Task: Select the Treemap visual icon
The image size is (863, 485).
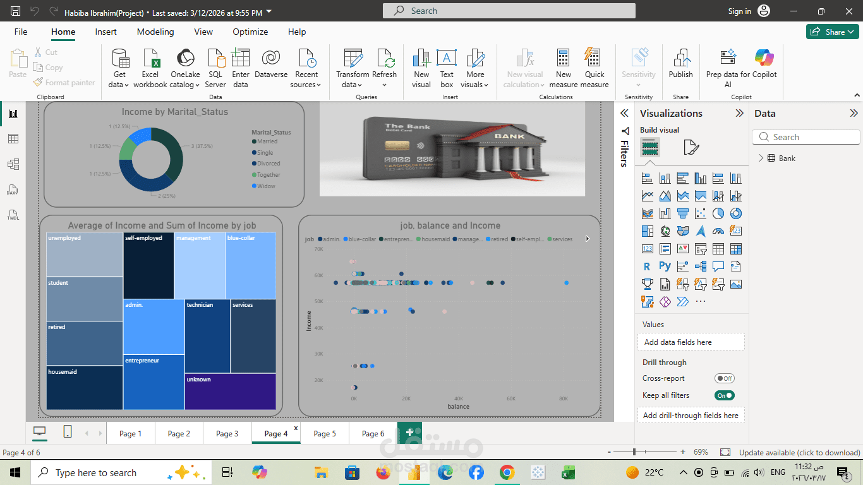Action: click(x=647, y=231)
